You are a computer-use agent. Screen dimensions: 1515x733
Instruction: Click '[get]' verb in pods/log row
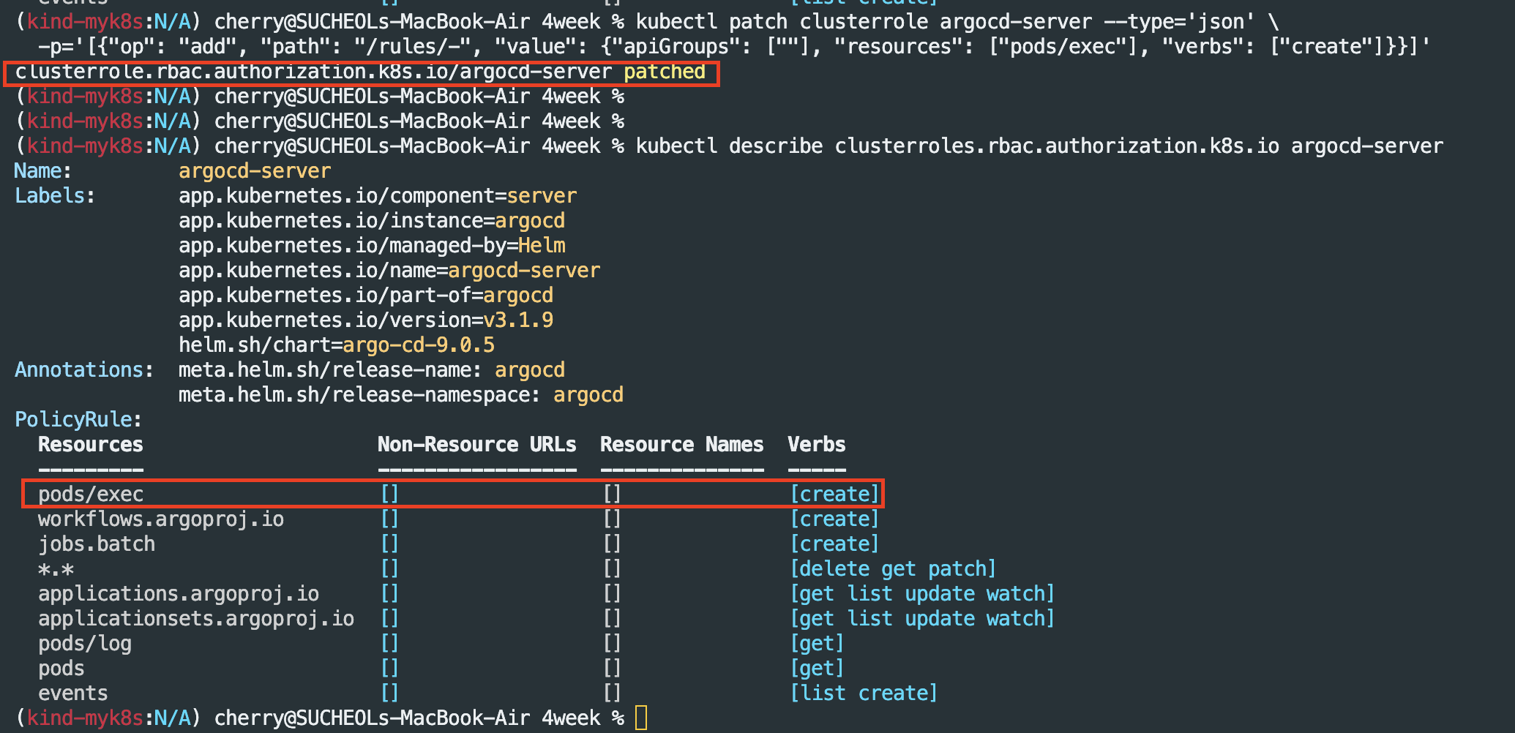[817, 644]
